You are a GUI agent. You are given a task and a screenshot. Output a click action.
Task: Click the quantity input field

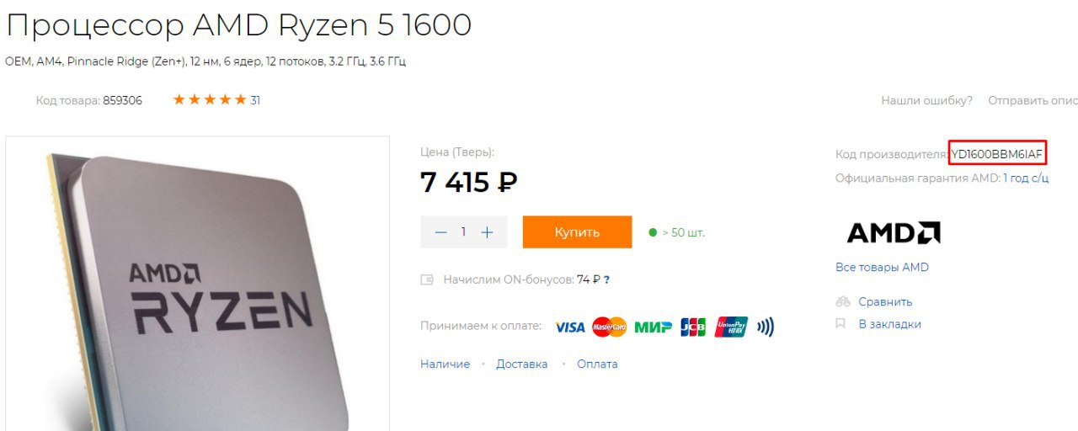click(x=463, y=232)
